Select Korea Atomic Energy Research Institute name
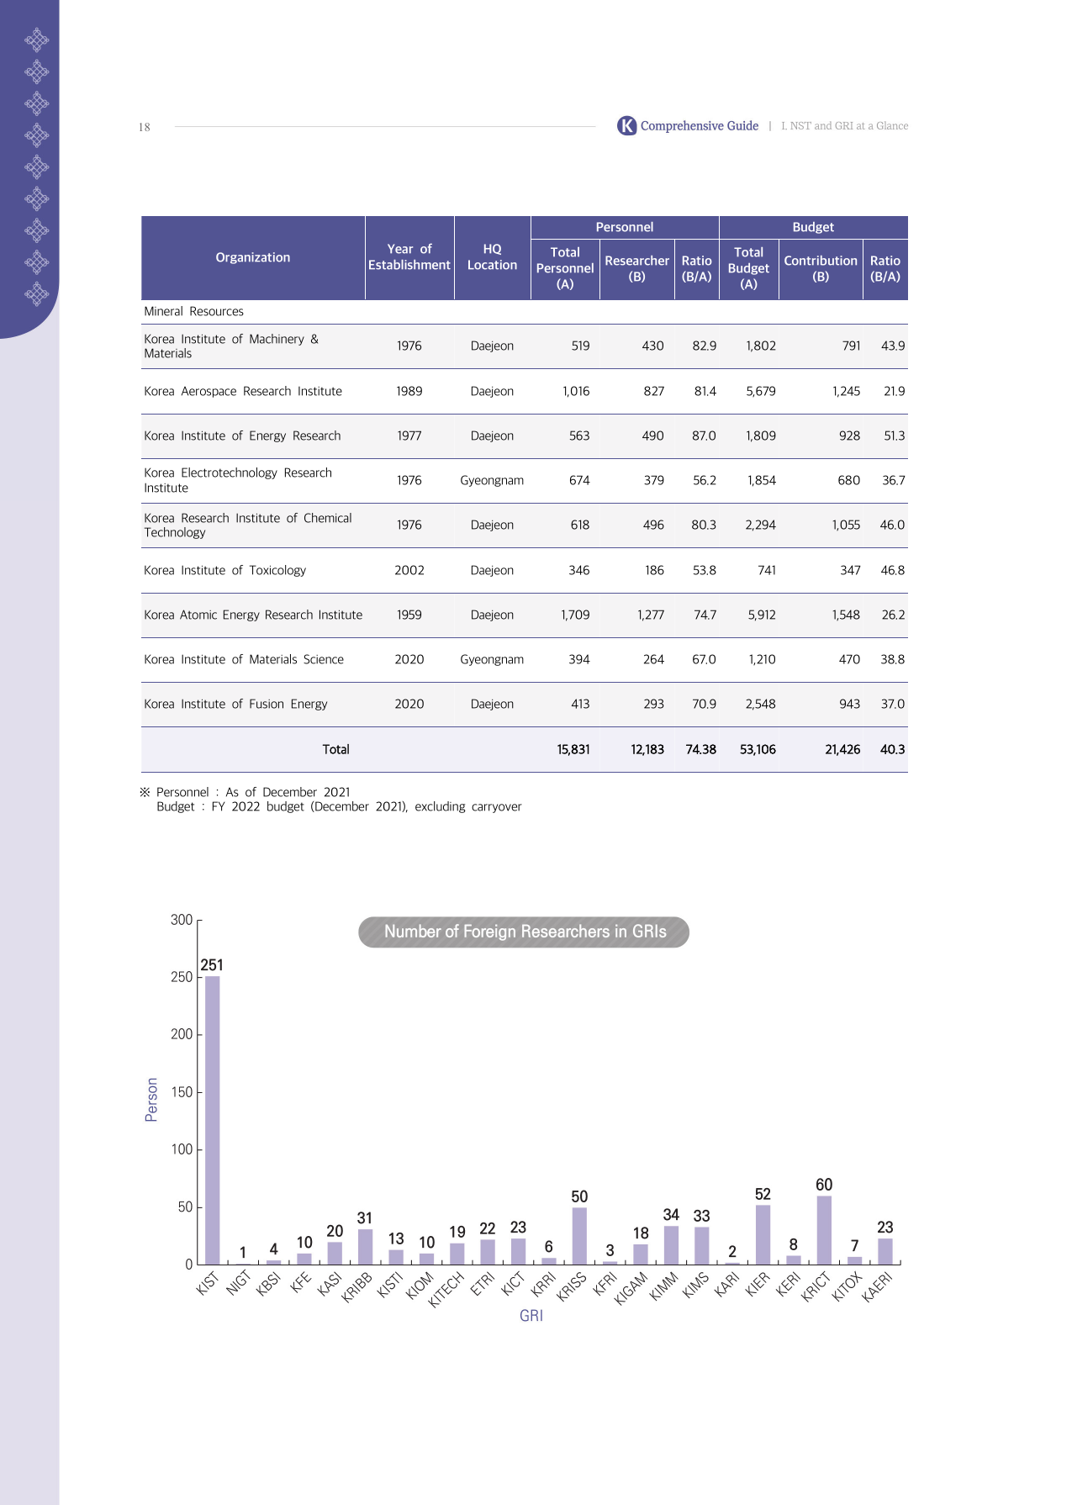 pos(253,615)
